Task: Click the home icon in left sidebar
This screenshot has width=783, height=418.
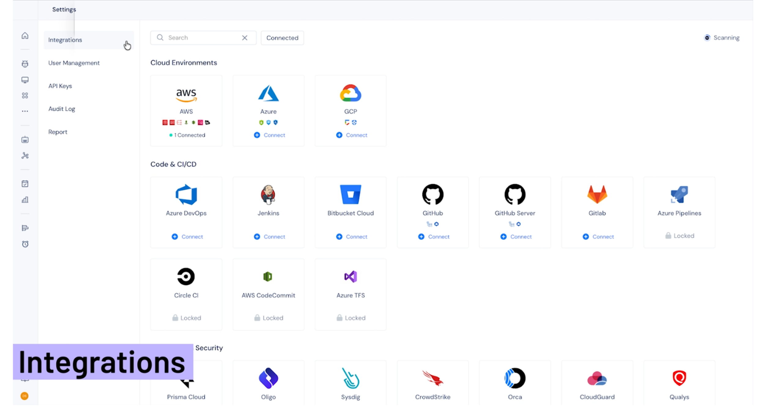Action: click(25, 36)
